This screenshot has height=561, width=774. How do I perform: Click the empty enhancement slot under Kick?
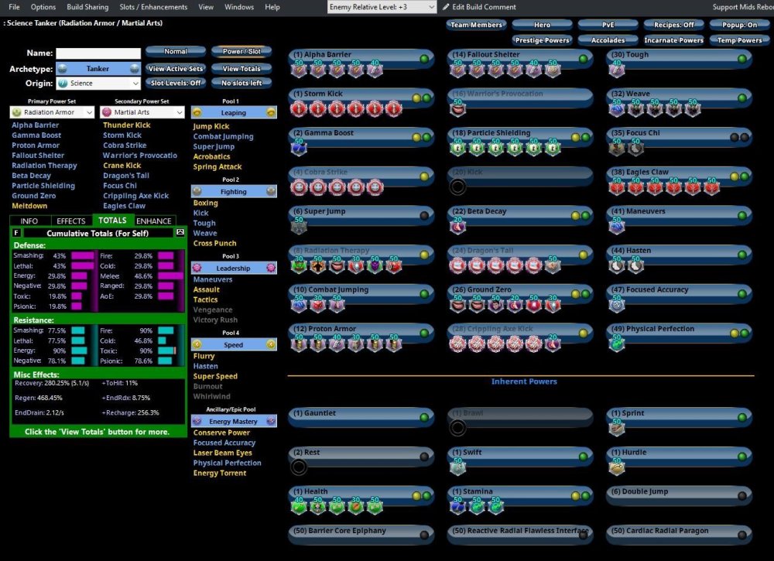458,186
